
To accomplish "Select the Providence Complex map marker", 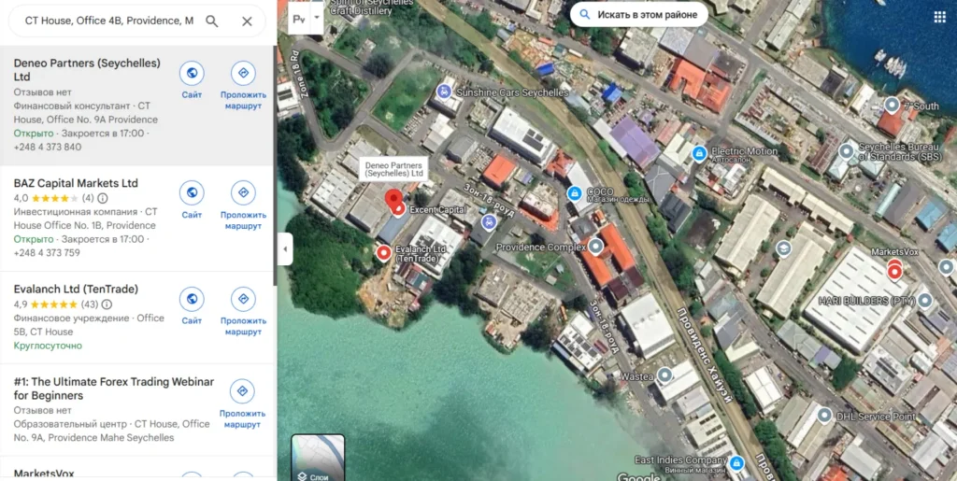I will tap(595, 247).
